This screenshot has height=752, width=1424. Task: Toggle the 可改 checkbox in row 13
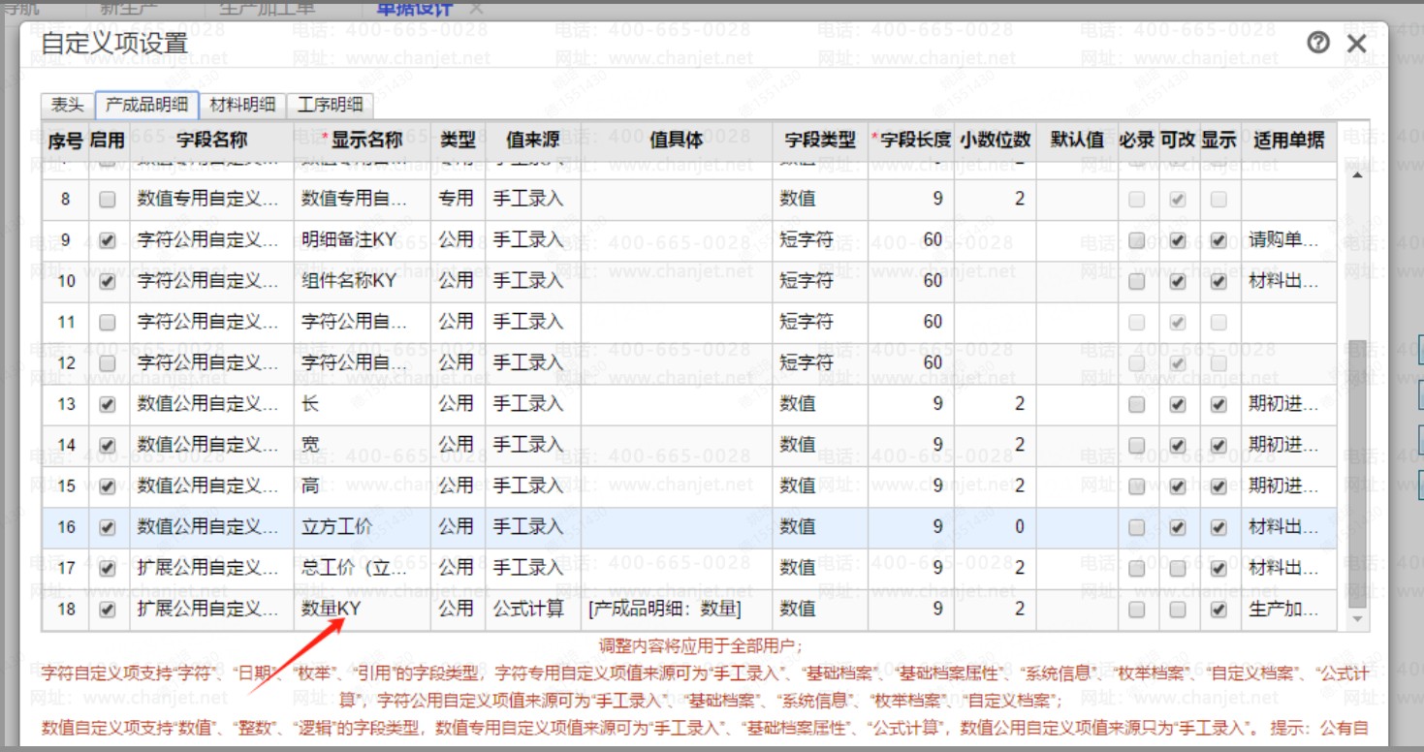tap(1178, 404)
